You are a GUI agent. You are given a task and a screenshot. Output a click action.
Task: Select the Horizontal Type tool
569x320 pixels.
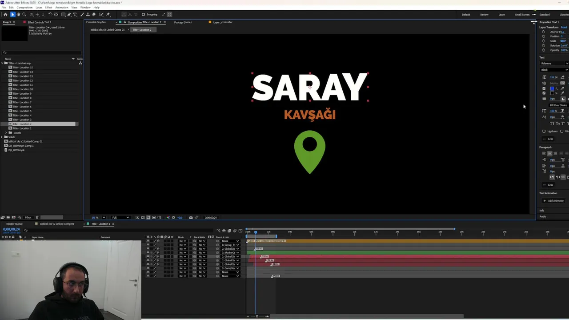point(75,14)
